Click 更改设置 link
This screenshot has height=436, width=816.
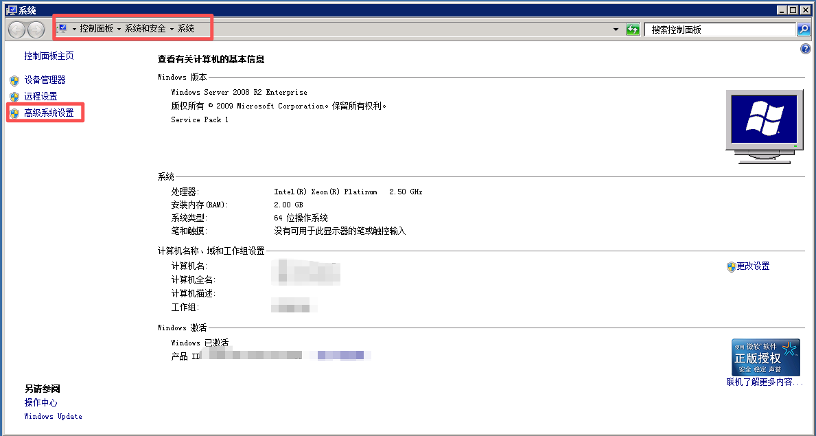pos(753,266)
